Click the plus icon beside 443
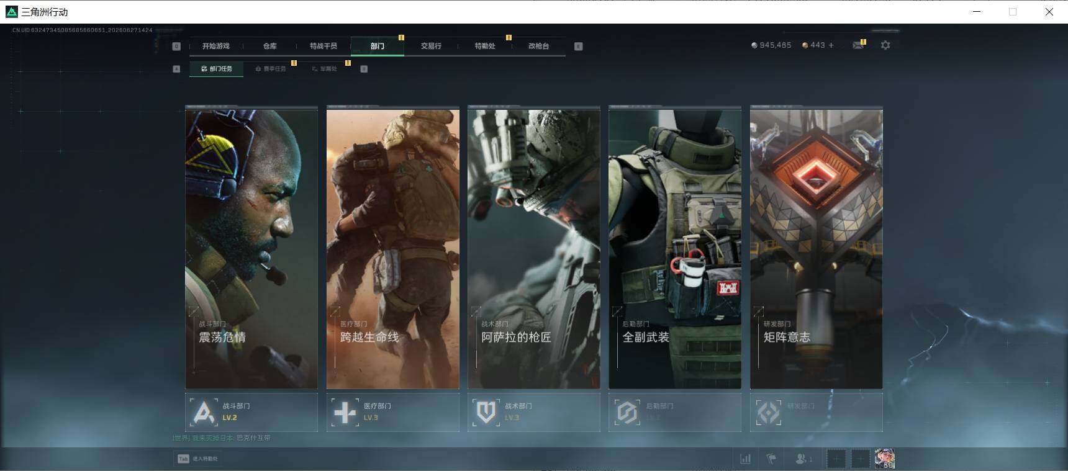 831,45
